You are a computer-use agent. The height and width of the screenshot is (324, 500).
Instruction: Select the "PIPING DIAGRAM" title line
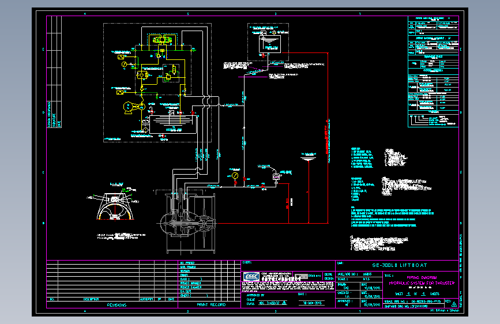(x=422, y=278)
